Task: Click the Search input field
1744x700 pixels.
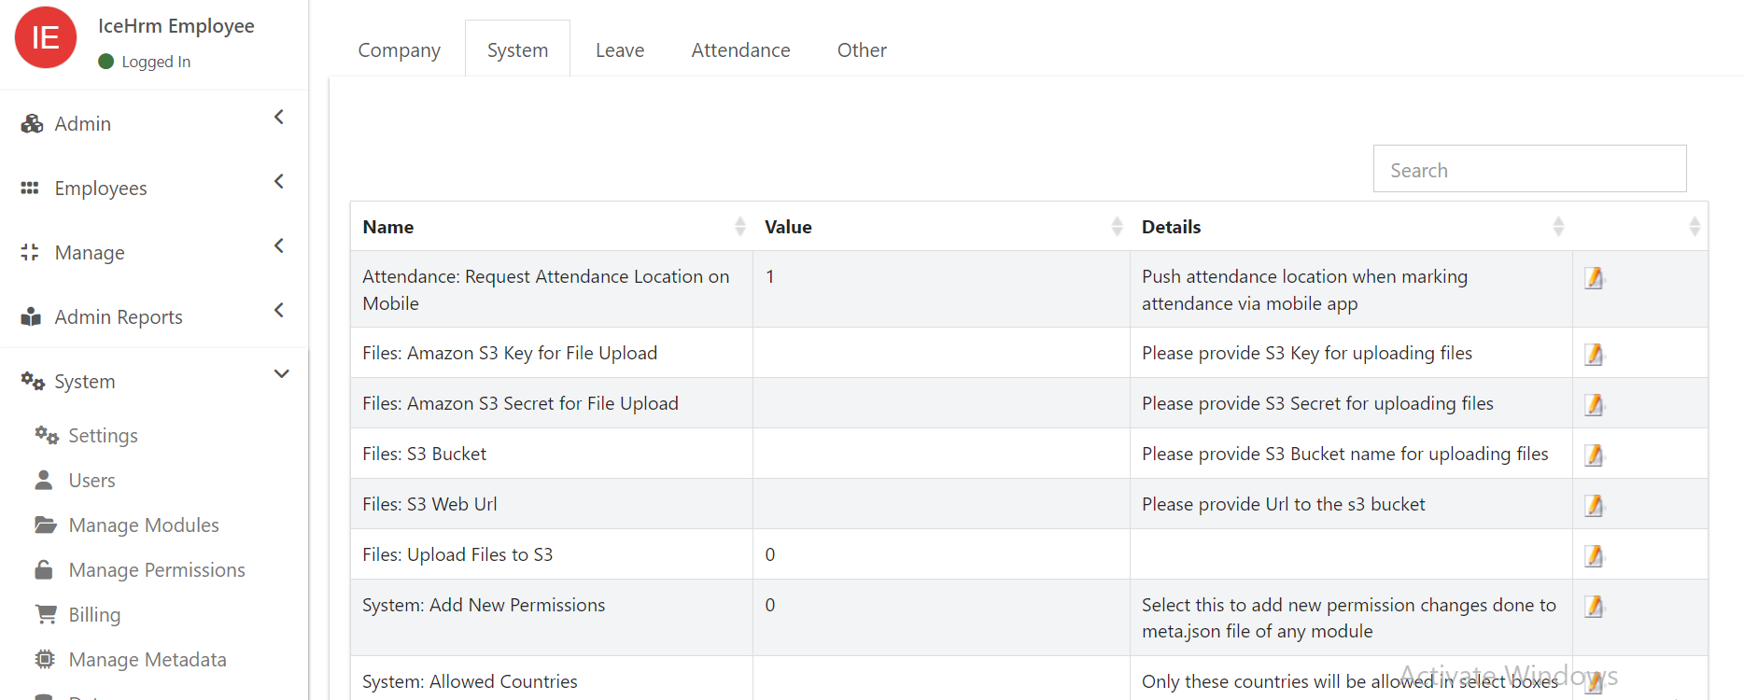Action: 1529,169
